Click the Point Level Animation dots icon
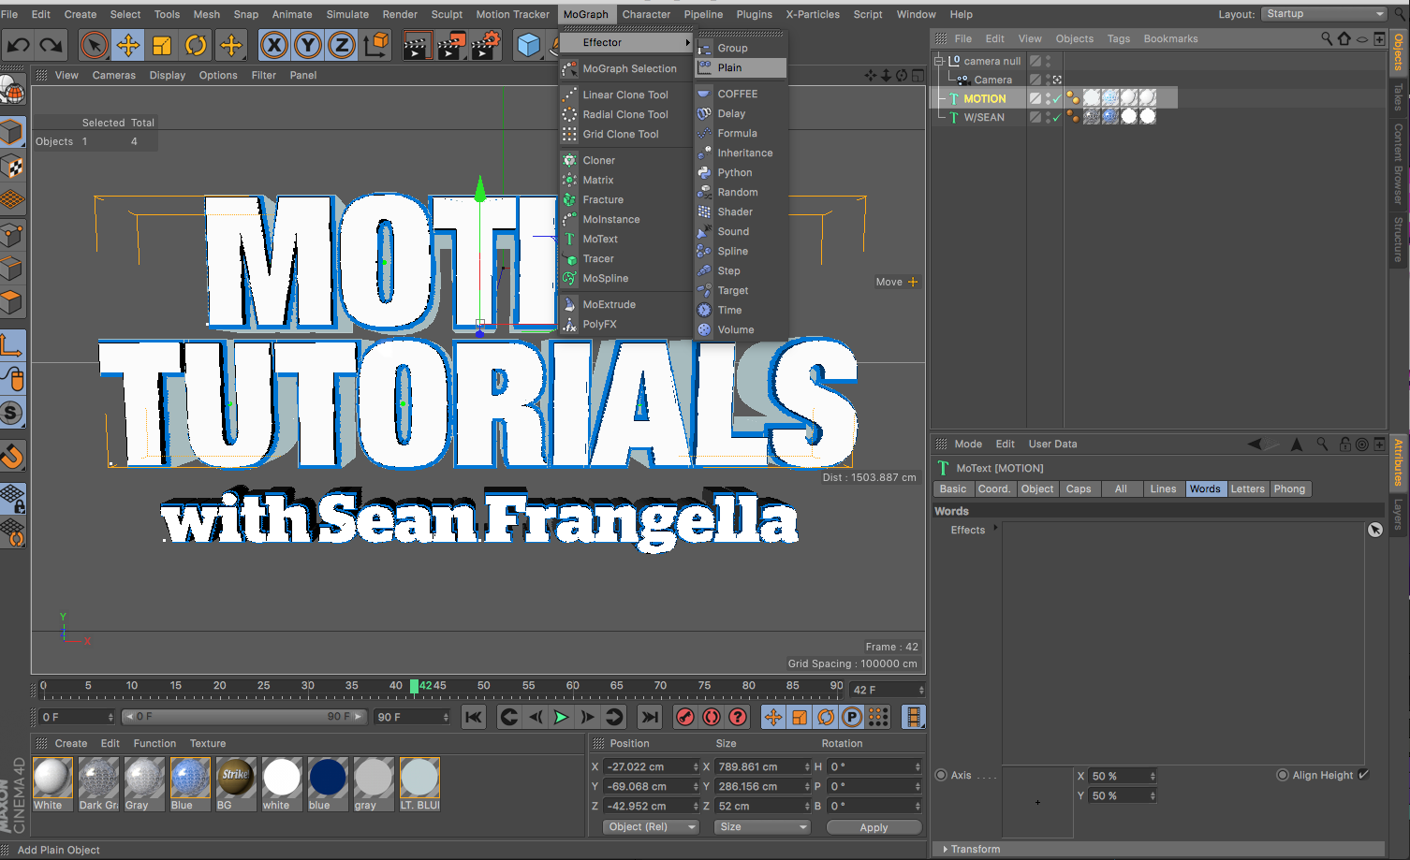 (878, 717)
